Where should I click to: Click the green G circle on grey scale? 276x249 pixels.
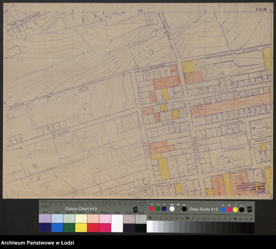tap(158, 209)
